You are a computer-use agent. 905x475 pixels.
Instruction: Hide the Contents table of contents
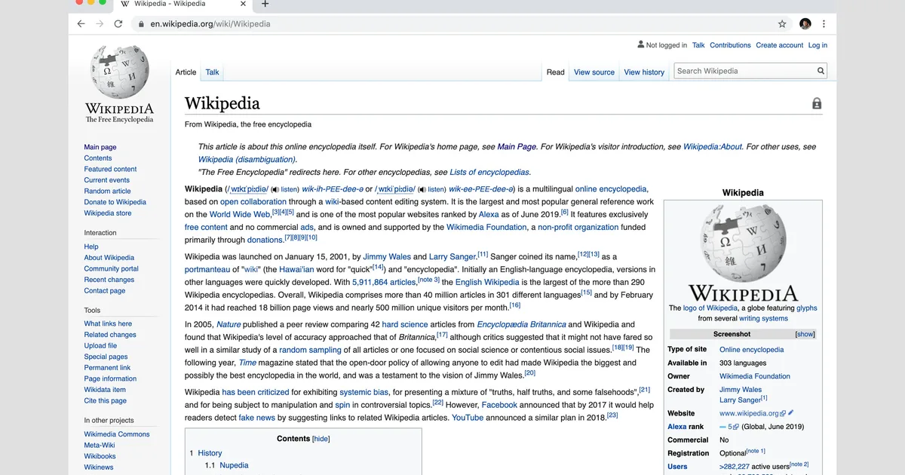(x=321, y=439)
